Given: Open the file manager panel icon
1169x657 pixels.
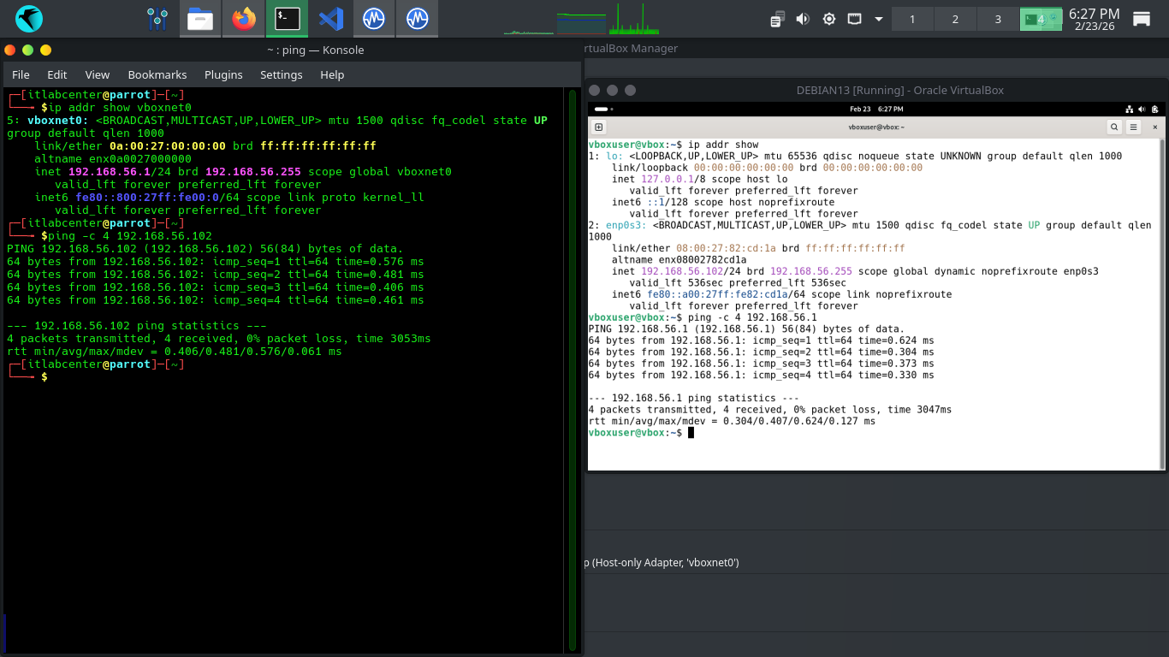Looking at the screenshot, I should 200,18.
